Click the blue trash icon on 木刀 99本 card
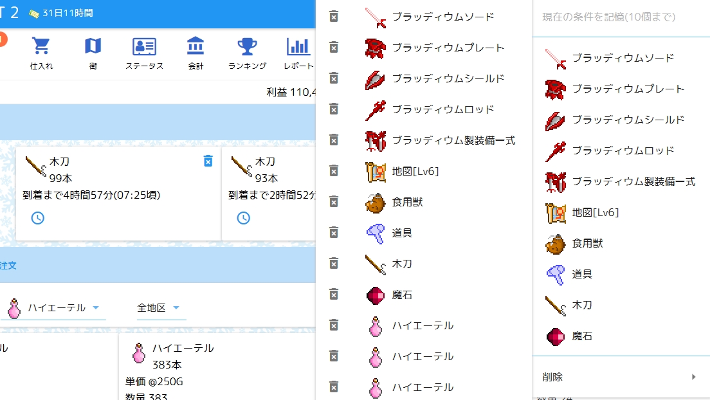The image size is (710, 400). click(208, 161)
